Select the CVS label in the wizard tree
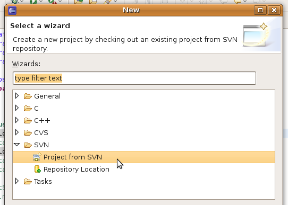Image resolution: width=288 pixels, height=205 pixels. point(41,133)
